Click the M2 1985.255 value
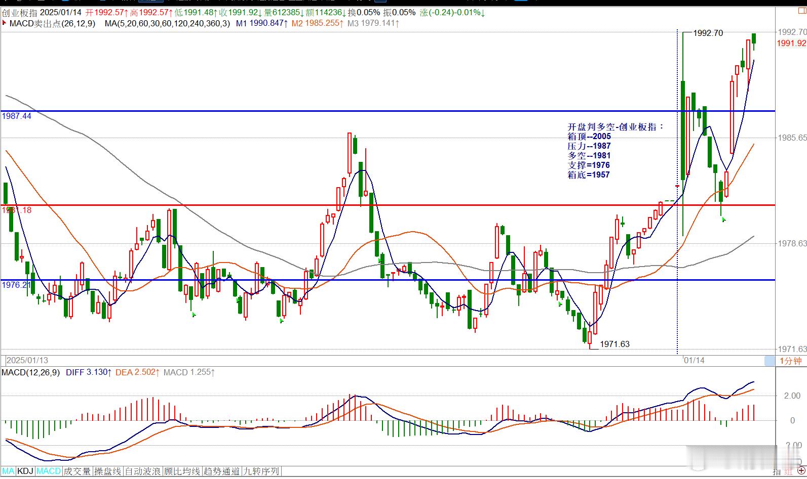Screen dimensions: 807x479 [x=318, y=23]
